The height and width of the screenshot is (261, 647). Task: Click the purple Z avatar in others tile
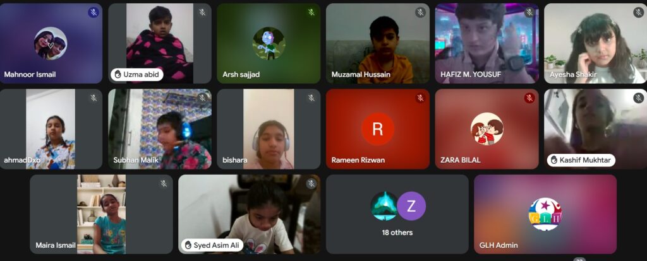411,206
